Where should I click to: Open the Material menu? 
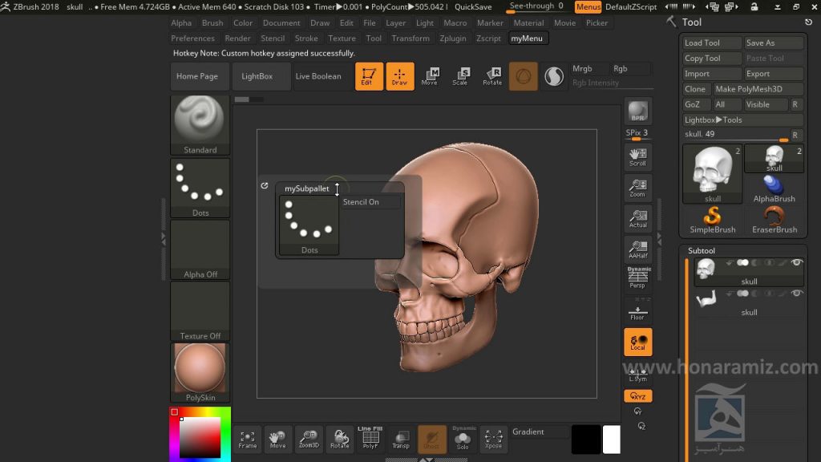[x=528, y=23]
